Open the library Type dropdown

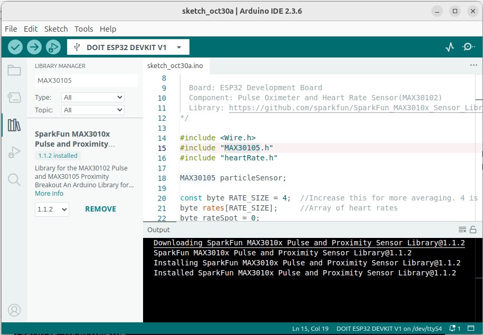click(92, 97)
